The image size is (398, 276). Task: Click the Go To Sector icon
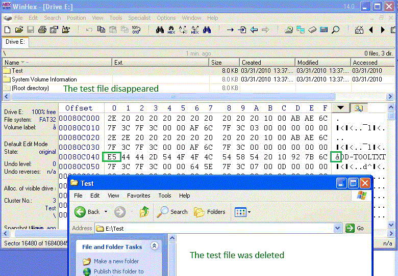[242, 30]
